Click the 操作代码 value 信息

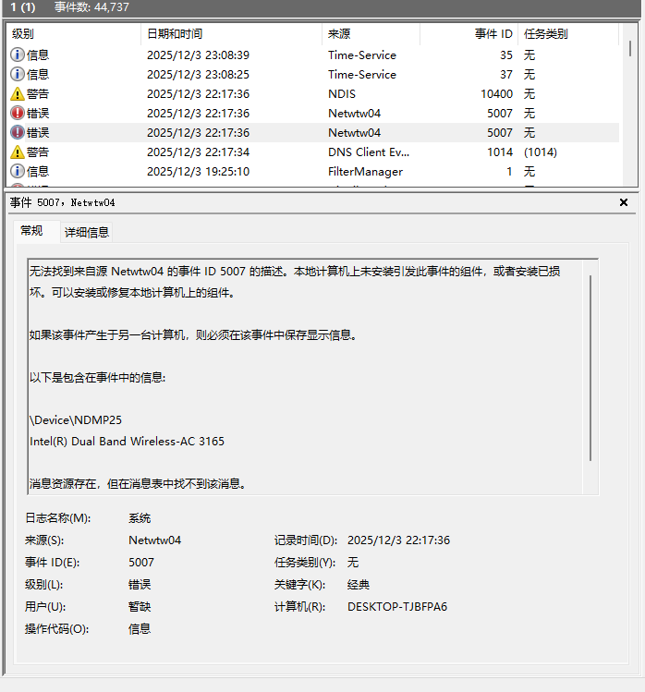pyautogui.click(x=140, y=629)
